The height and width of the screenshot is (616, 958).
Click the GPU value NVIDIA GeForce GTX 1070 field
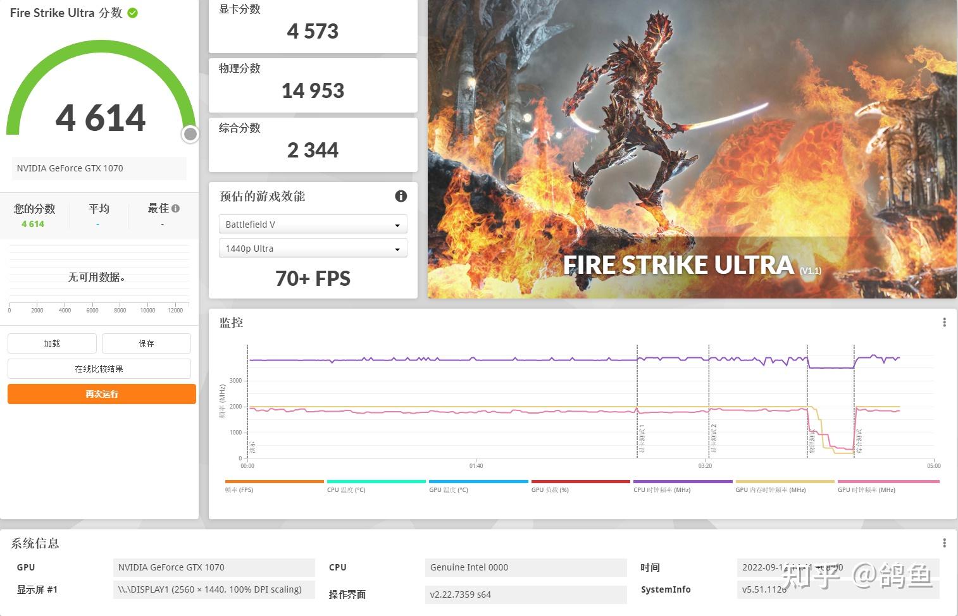[214, 567]
